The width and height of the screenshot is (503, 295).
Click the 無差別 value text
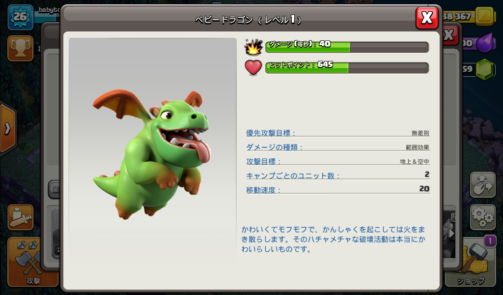420,133
